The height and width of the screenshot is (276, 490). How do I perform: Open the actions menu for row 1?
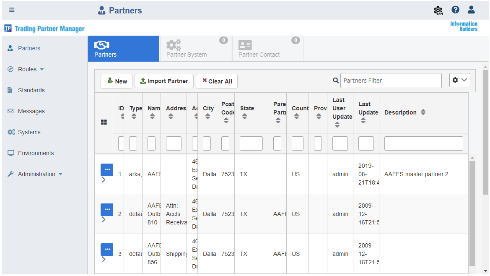click(107, 170)
